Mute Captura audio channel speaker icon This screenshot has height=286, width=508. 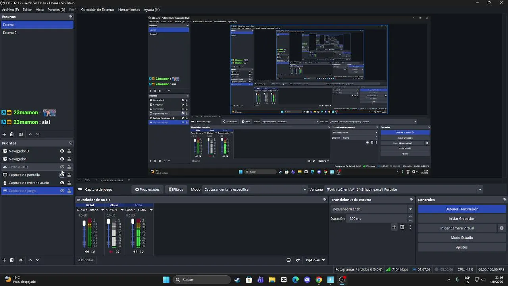pos(135,252)
